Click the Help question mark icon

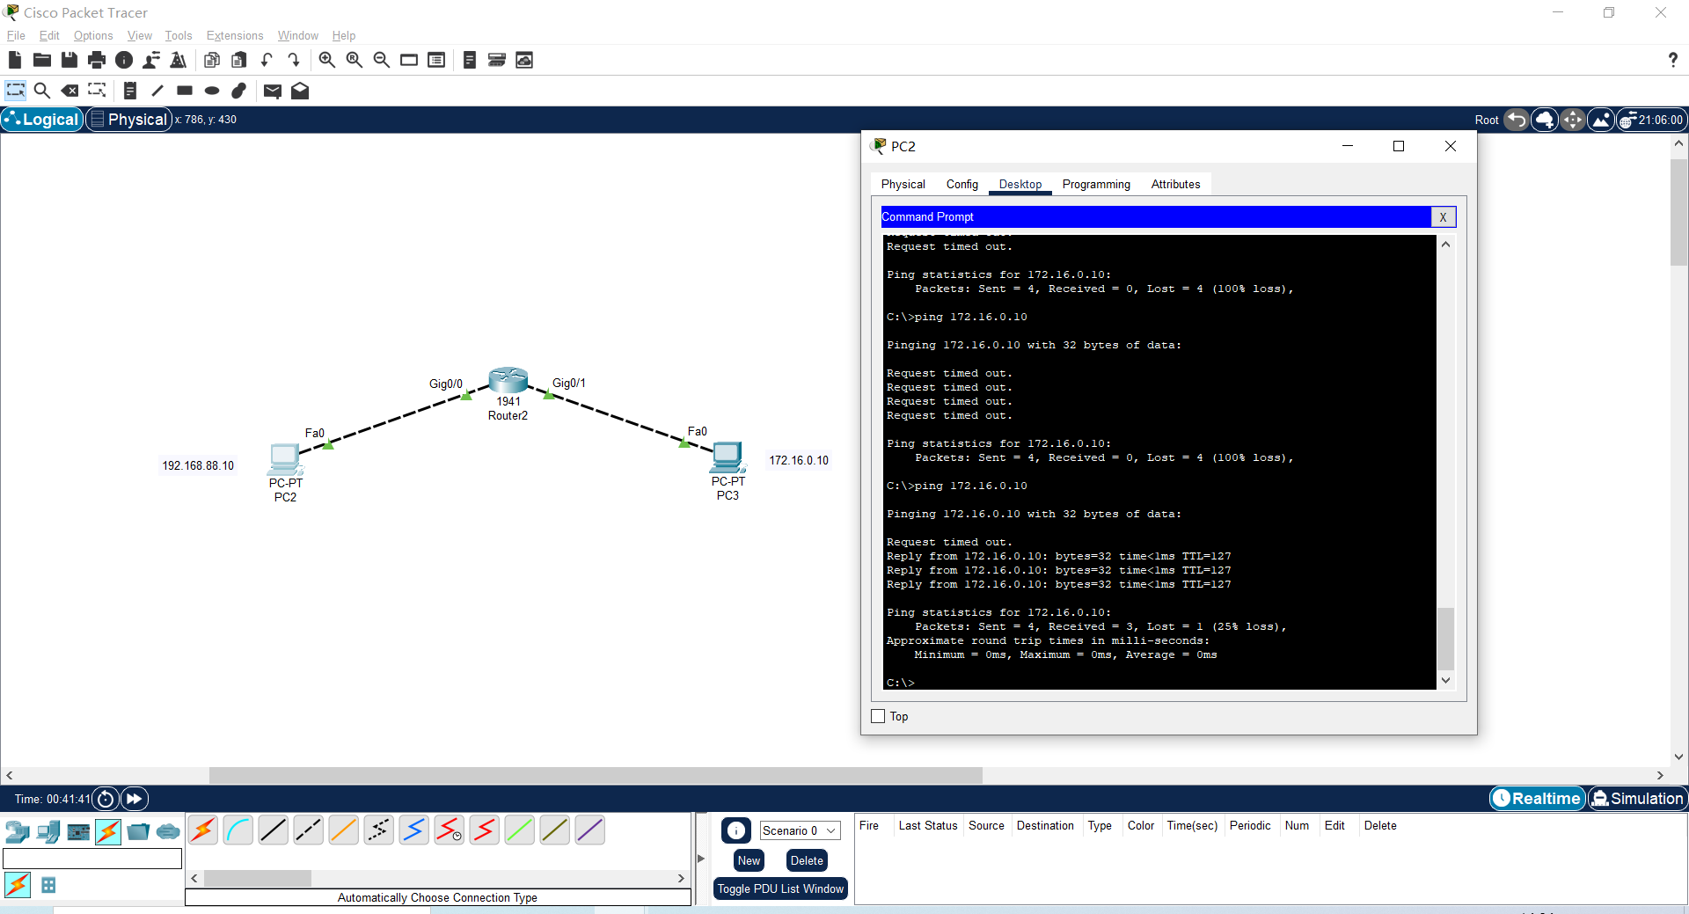coord(1672,60)
